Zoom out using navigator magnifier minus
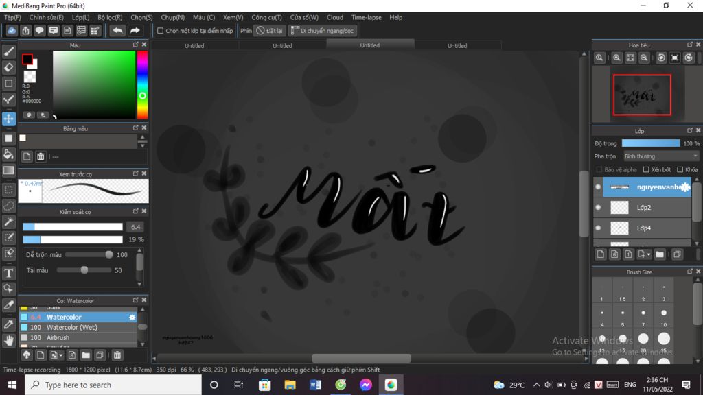Viewport: 703px width, 395px height. click(644, 58)
